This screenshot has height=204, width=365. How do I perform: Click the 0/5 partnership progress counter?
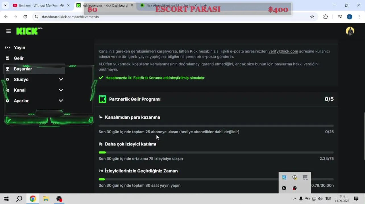(329, 99)
